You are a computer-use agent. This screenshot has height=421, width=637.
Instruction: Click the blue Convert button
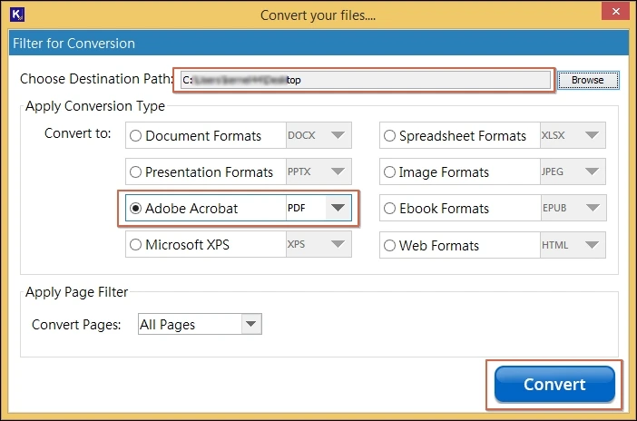click(x=554, y=385)
